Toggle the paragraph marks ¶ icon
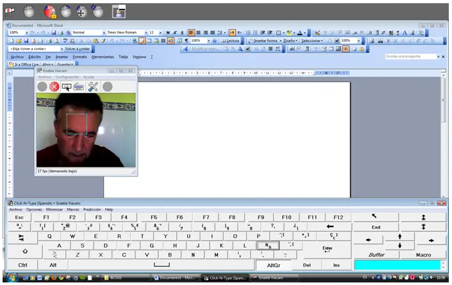 point(187,40)
